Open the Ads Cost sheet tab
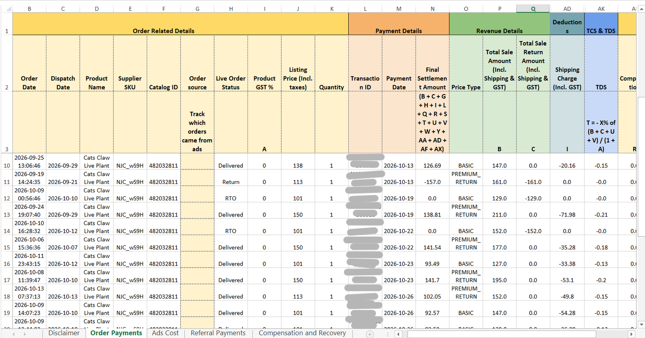This screenshot has height=338, width=645. (x=165, y=333)
